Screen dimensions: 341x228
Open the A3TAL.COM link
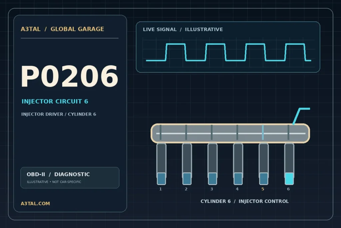pos(35,203)
